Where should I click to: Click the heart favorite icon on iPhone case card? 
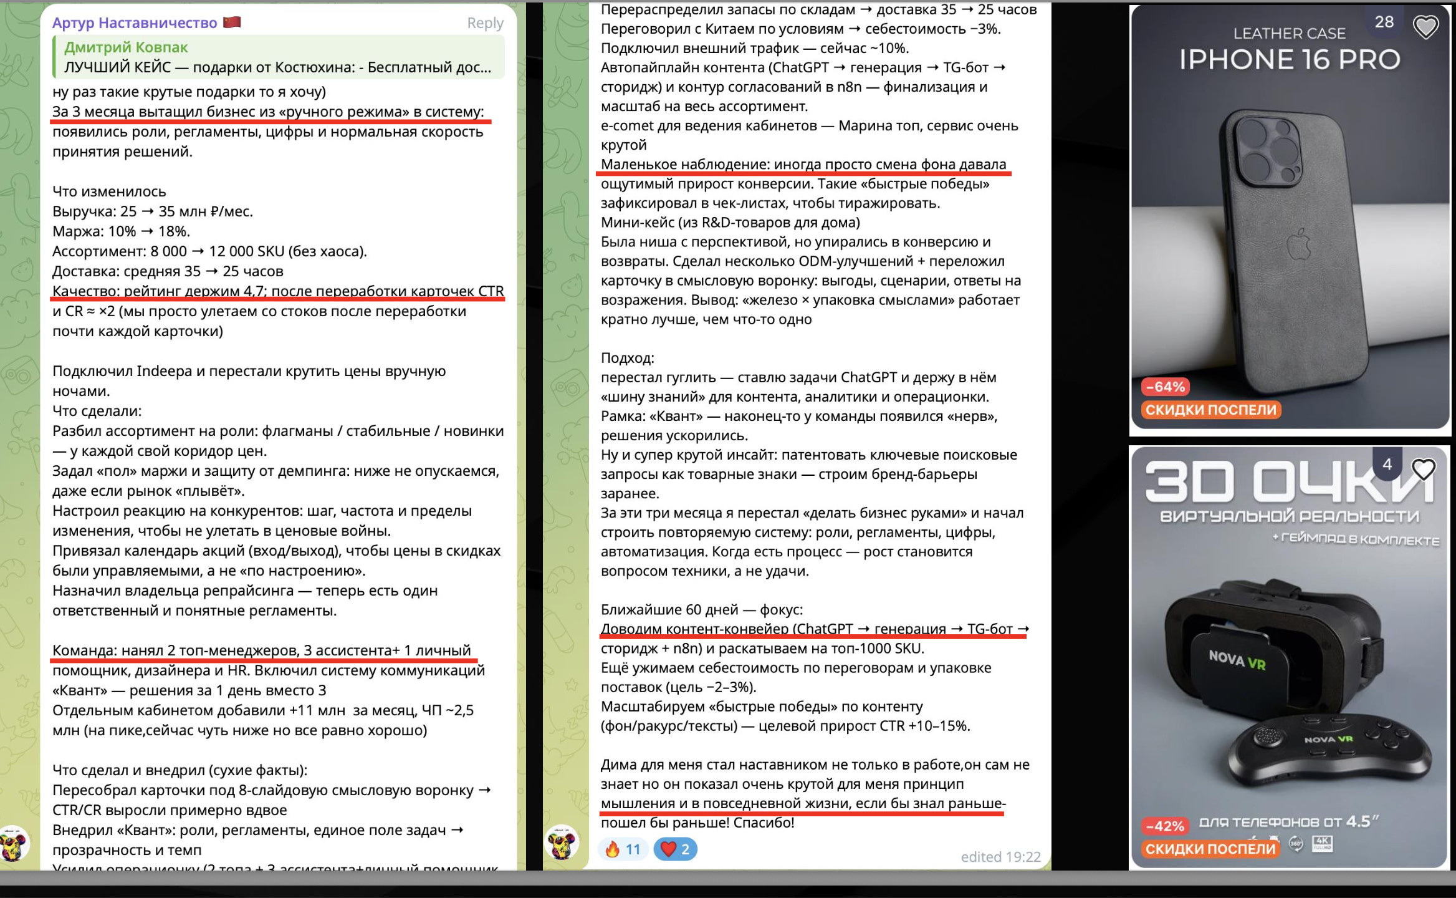[x=1425, y=27]
